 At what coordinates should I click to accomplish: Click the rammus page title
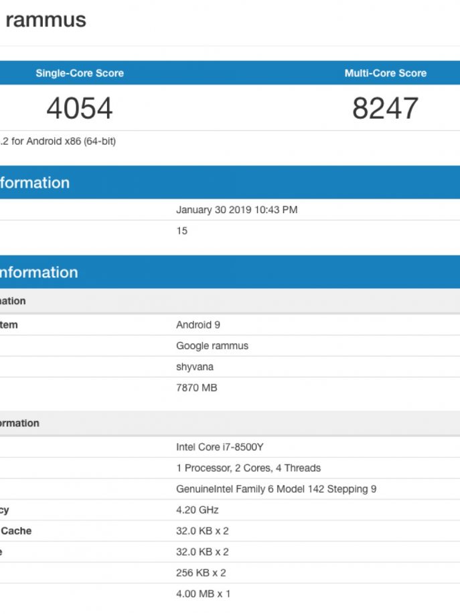(x=46, y=20)
